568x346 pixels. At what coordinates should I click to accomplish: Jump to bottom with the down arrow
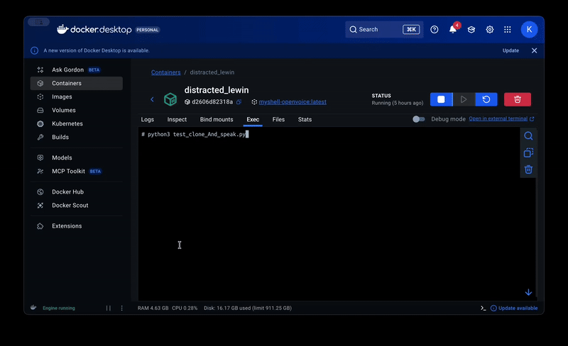tap(528, 292)
